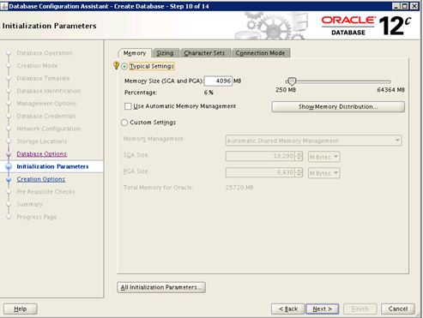Switch to the Sizing tab

[x=165, y=53]
